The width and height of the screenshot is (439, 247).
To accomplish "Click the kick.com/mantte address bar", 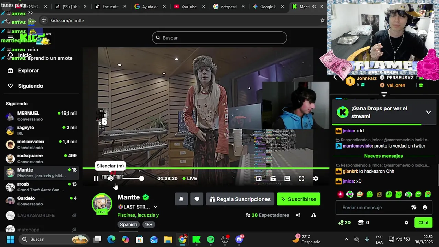I will tap(67, 20).
